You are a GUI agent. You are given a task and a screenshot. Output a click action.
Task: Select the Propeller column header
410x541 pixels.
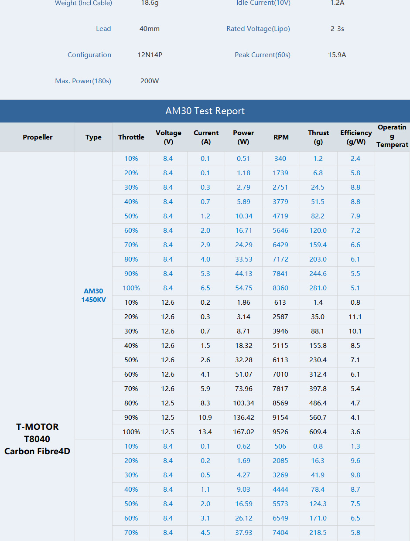(38, 137)
